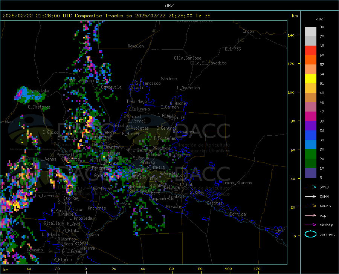339x274 pixels.
Task: Click the La_Carrera label
Action: pyautogui.click(x=46, y=196)
